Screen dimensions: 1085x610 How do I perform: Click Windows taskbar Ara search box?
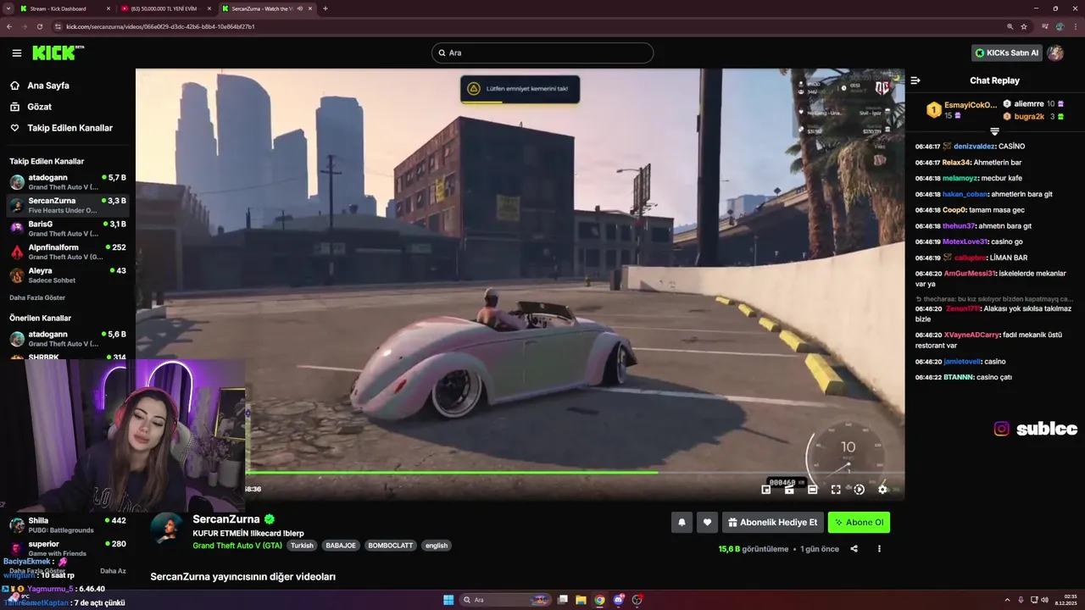coord(507,600)
